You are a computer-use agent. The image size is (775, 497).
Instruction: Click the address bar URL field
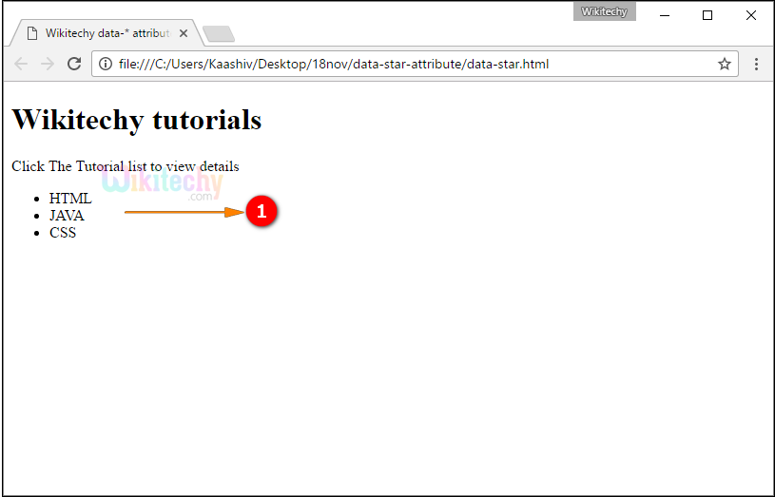(416, 64)
